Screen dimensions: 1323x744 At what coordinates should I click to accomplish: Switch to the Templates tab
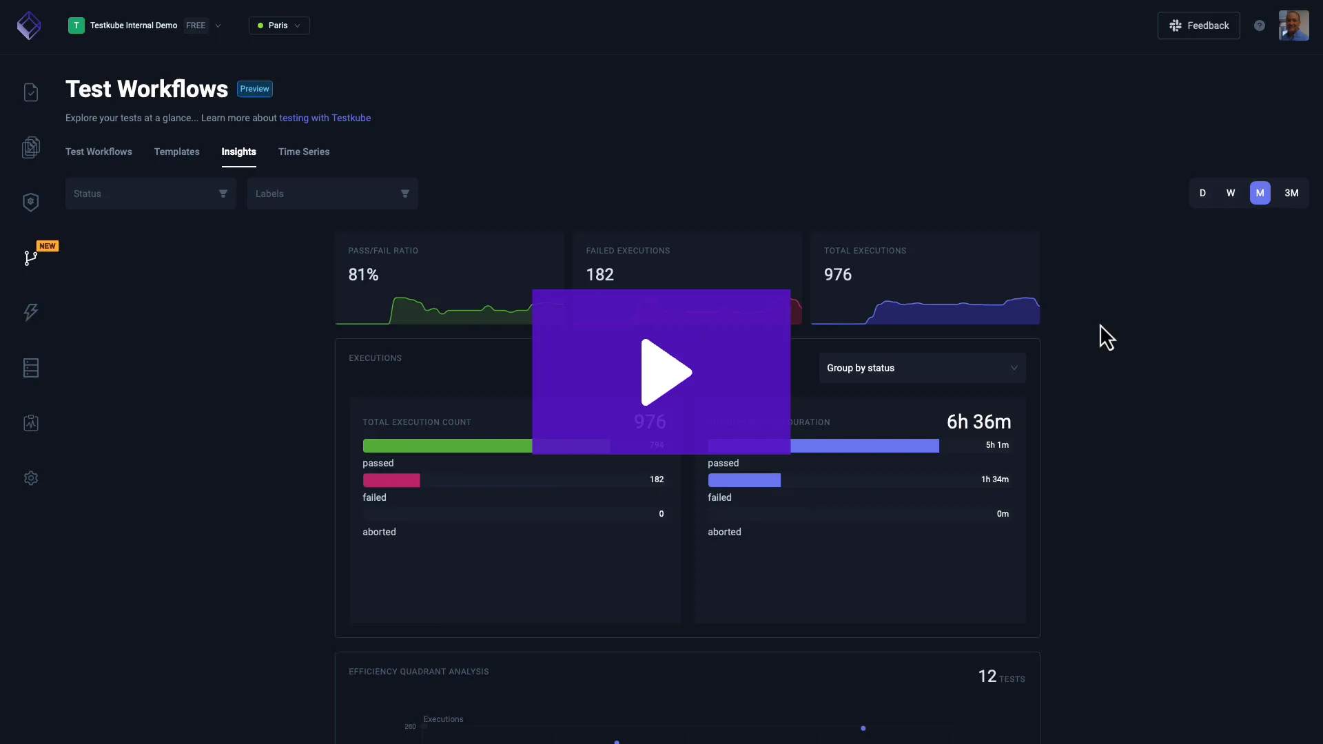tap(176, 152)
